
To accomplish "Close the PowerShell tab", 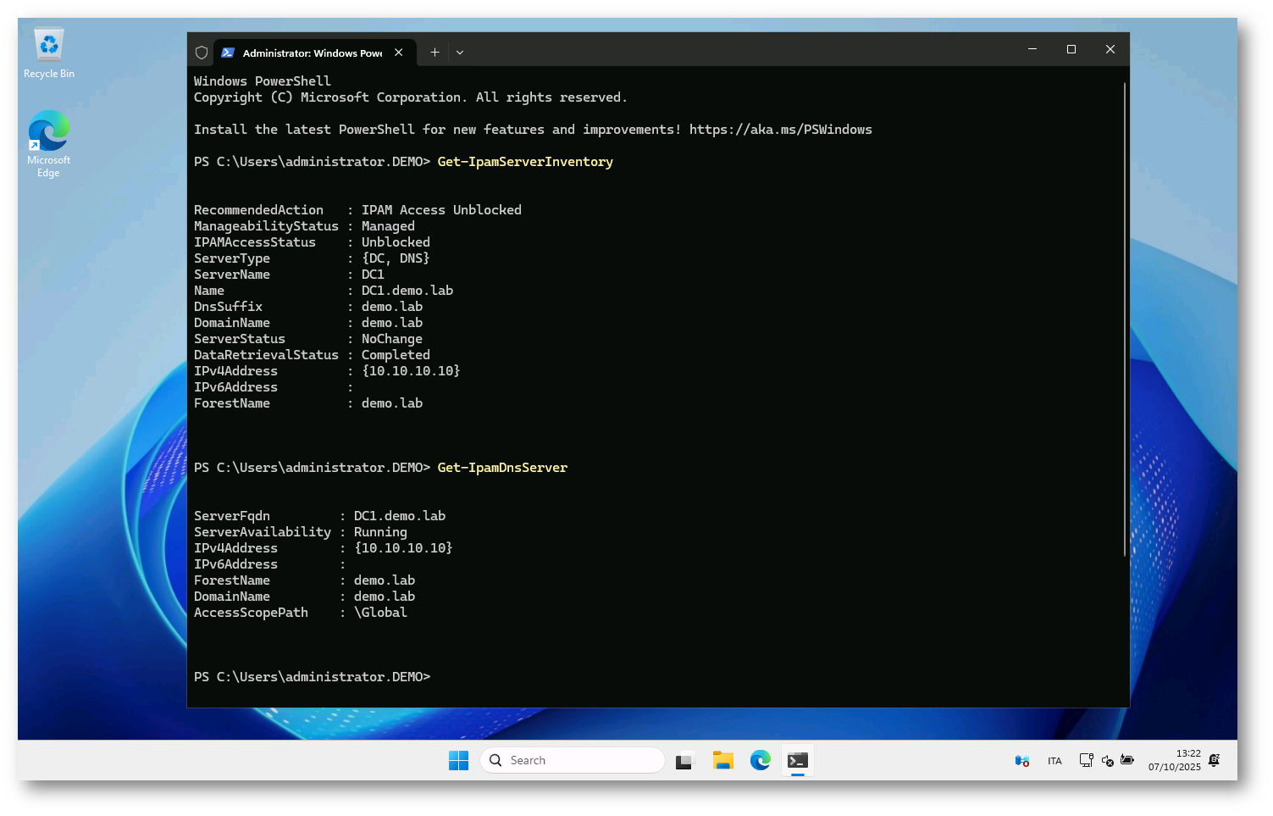I will click(398, 53).
